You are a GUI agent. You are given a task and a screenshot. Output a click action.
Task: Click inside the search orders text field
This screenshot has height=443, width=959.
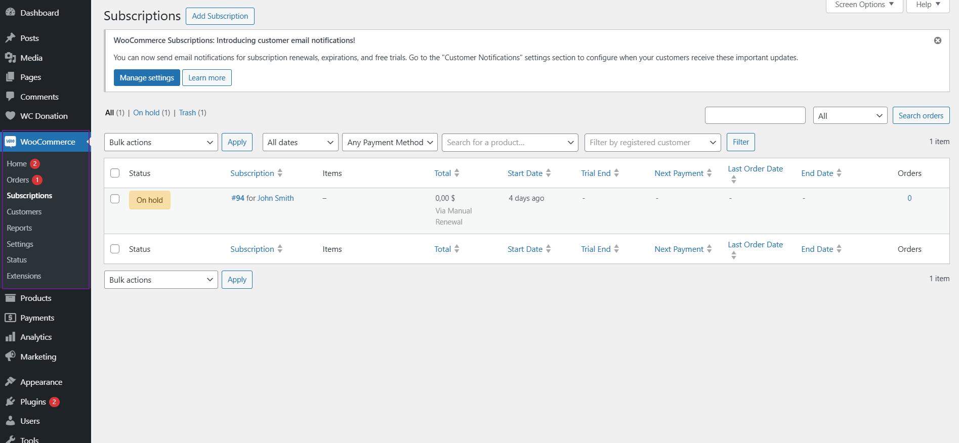[x=755, y=115]
